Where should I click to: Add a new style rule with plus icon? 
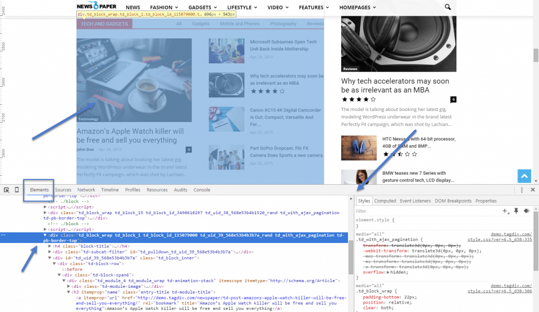[x=506, y=211]
